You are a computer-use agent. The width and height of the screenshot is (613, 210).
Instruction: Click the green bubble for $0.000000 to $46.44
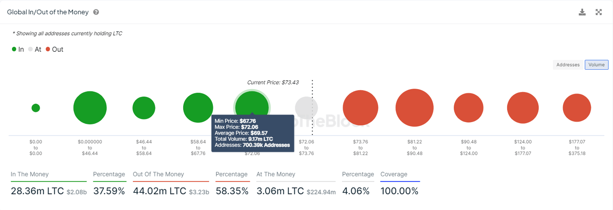click(x=90, y=108)
